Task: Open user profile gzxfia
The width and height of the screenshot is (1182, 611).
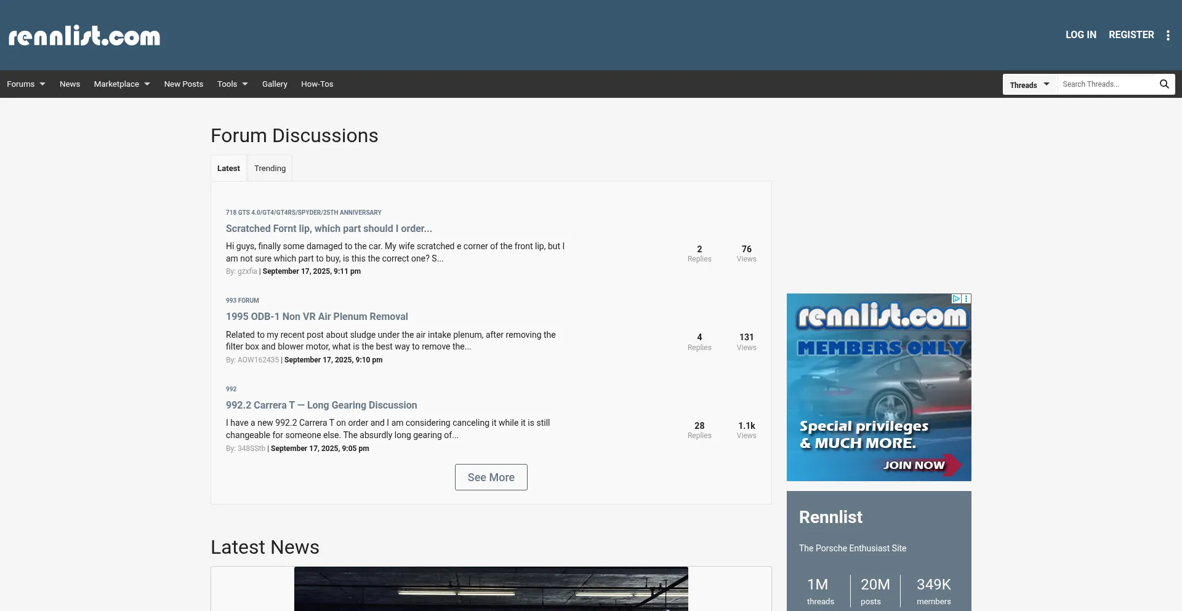Action: [247, 271]
